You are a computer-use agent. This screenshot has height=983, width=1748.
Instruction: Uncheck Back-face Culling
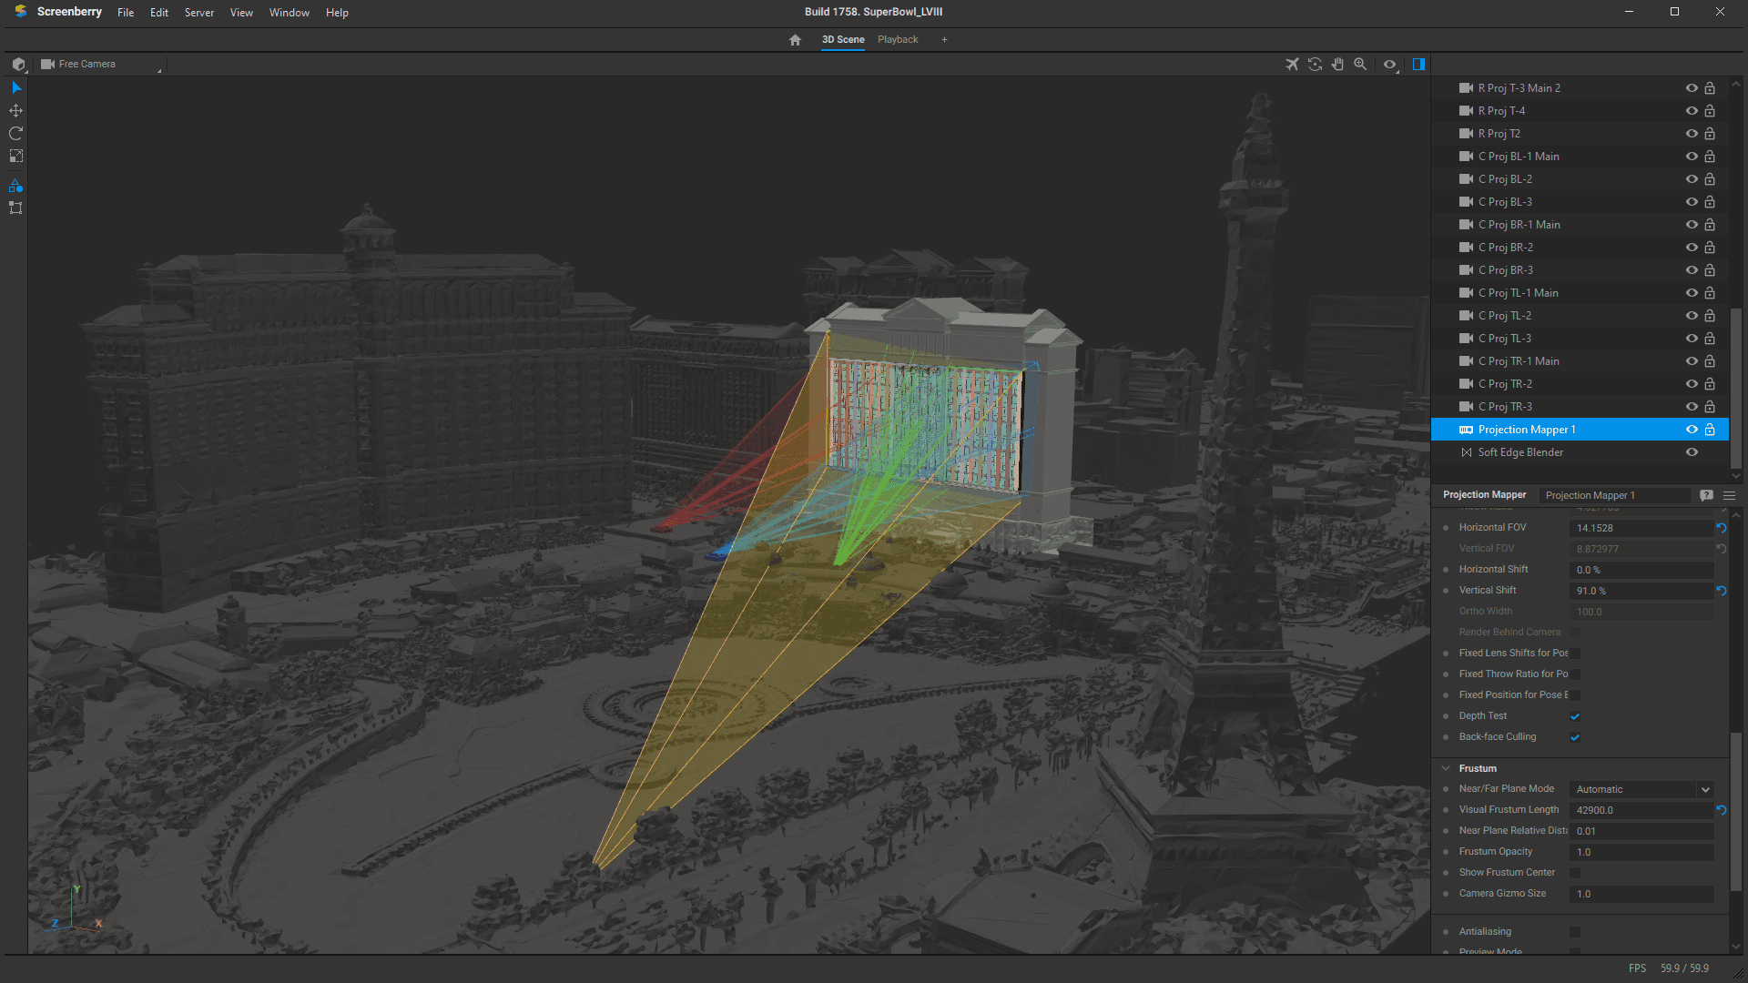(x=1575, y=737)
